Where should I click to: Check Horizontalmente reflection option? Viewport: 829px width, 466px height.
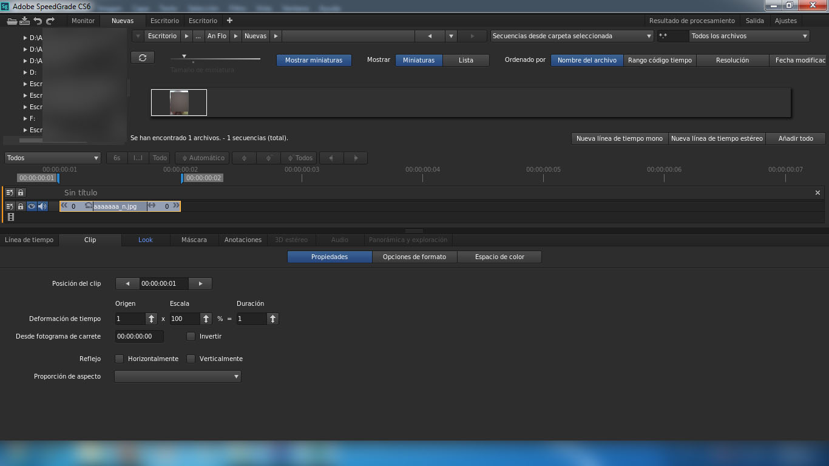pos(119,359)
